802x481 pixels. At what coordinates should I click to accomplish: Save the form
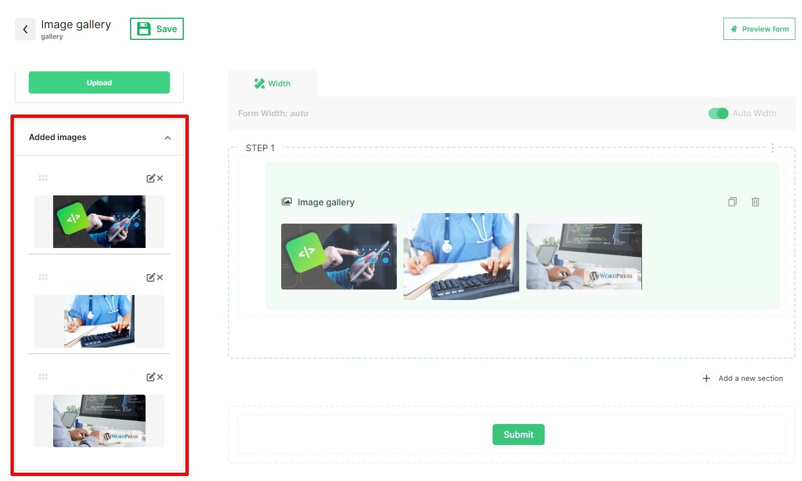157,29
